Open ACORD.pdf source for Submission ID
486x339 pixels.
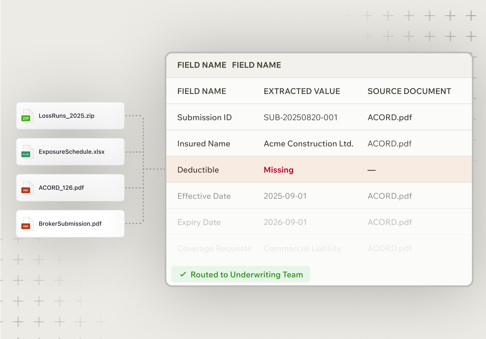tap(389, 118)
